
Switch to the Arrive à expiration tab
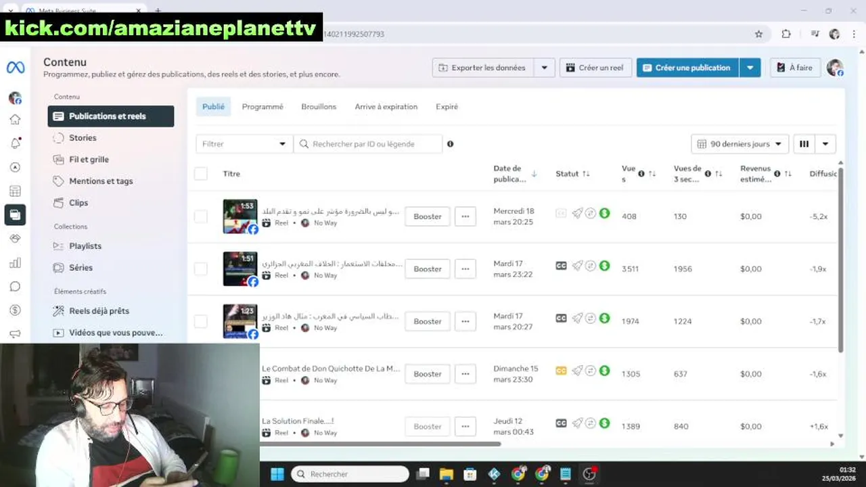386,107
